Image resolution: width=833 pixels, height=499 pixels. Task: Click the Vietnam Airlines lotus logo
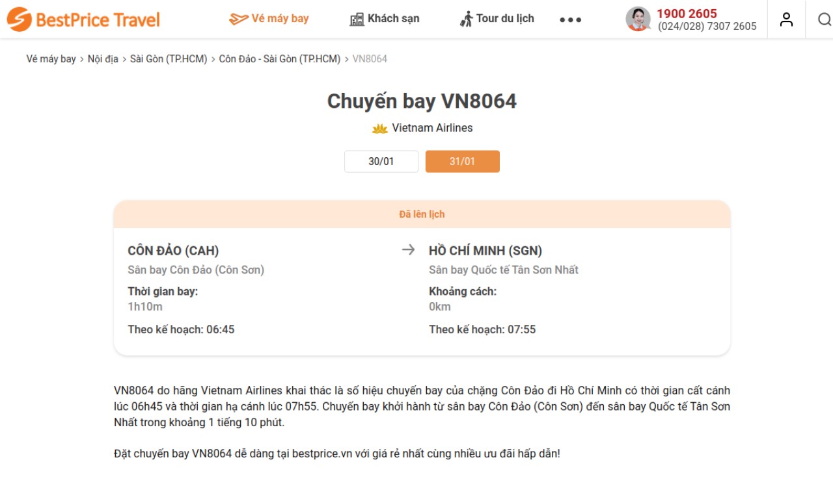pyautogui.click(x=380, y=129)
